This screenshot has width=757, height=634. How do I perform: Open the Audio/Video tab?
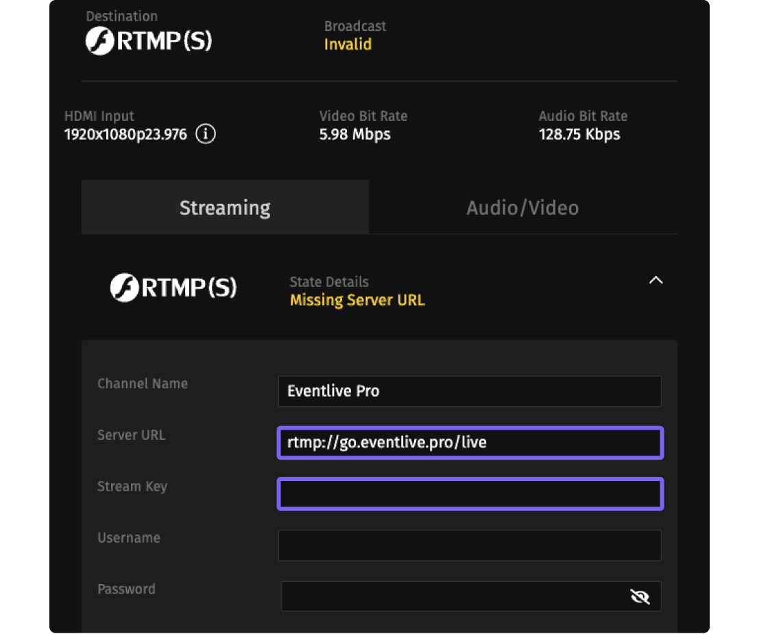(x=522, y=207)
